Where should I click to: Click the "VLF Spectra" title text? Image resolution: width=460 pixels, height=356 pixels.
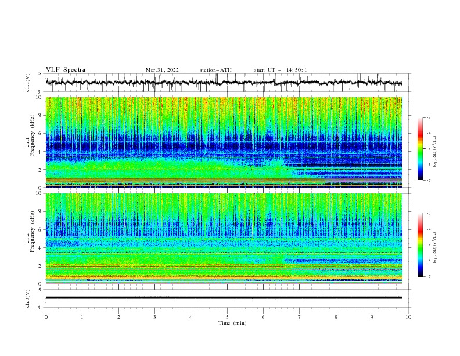click(66, 70)
